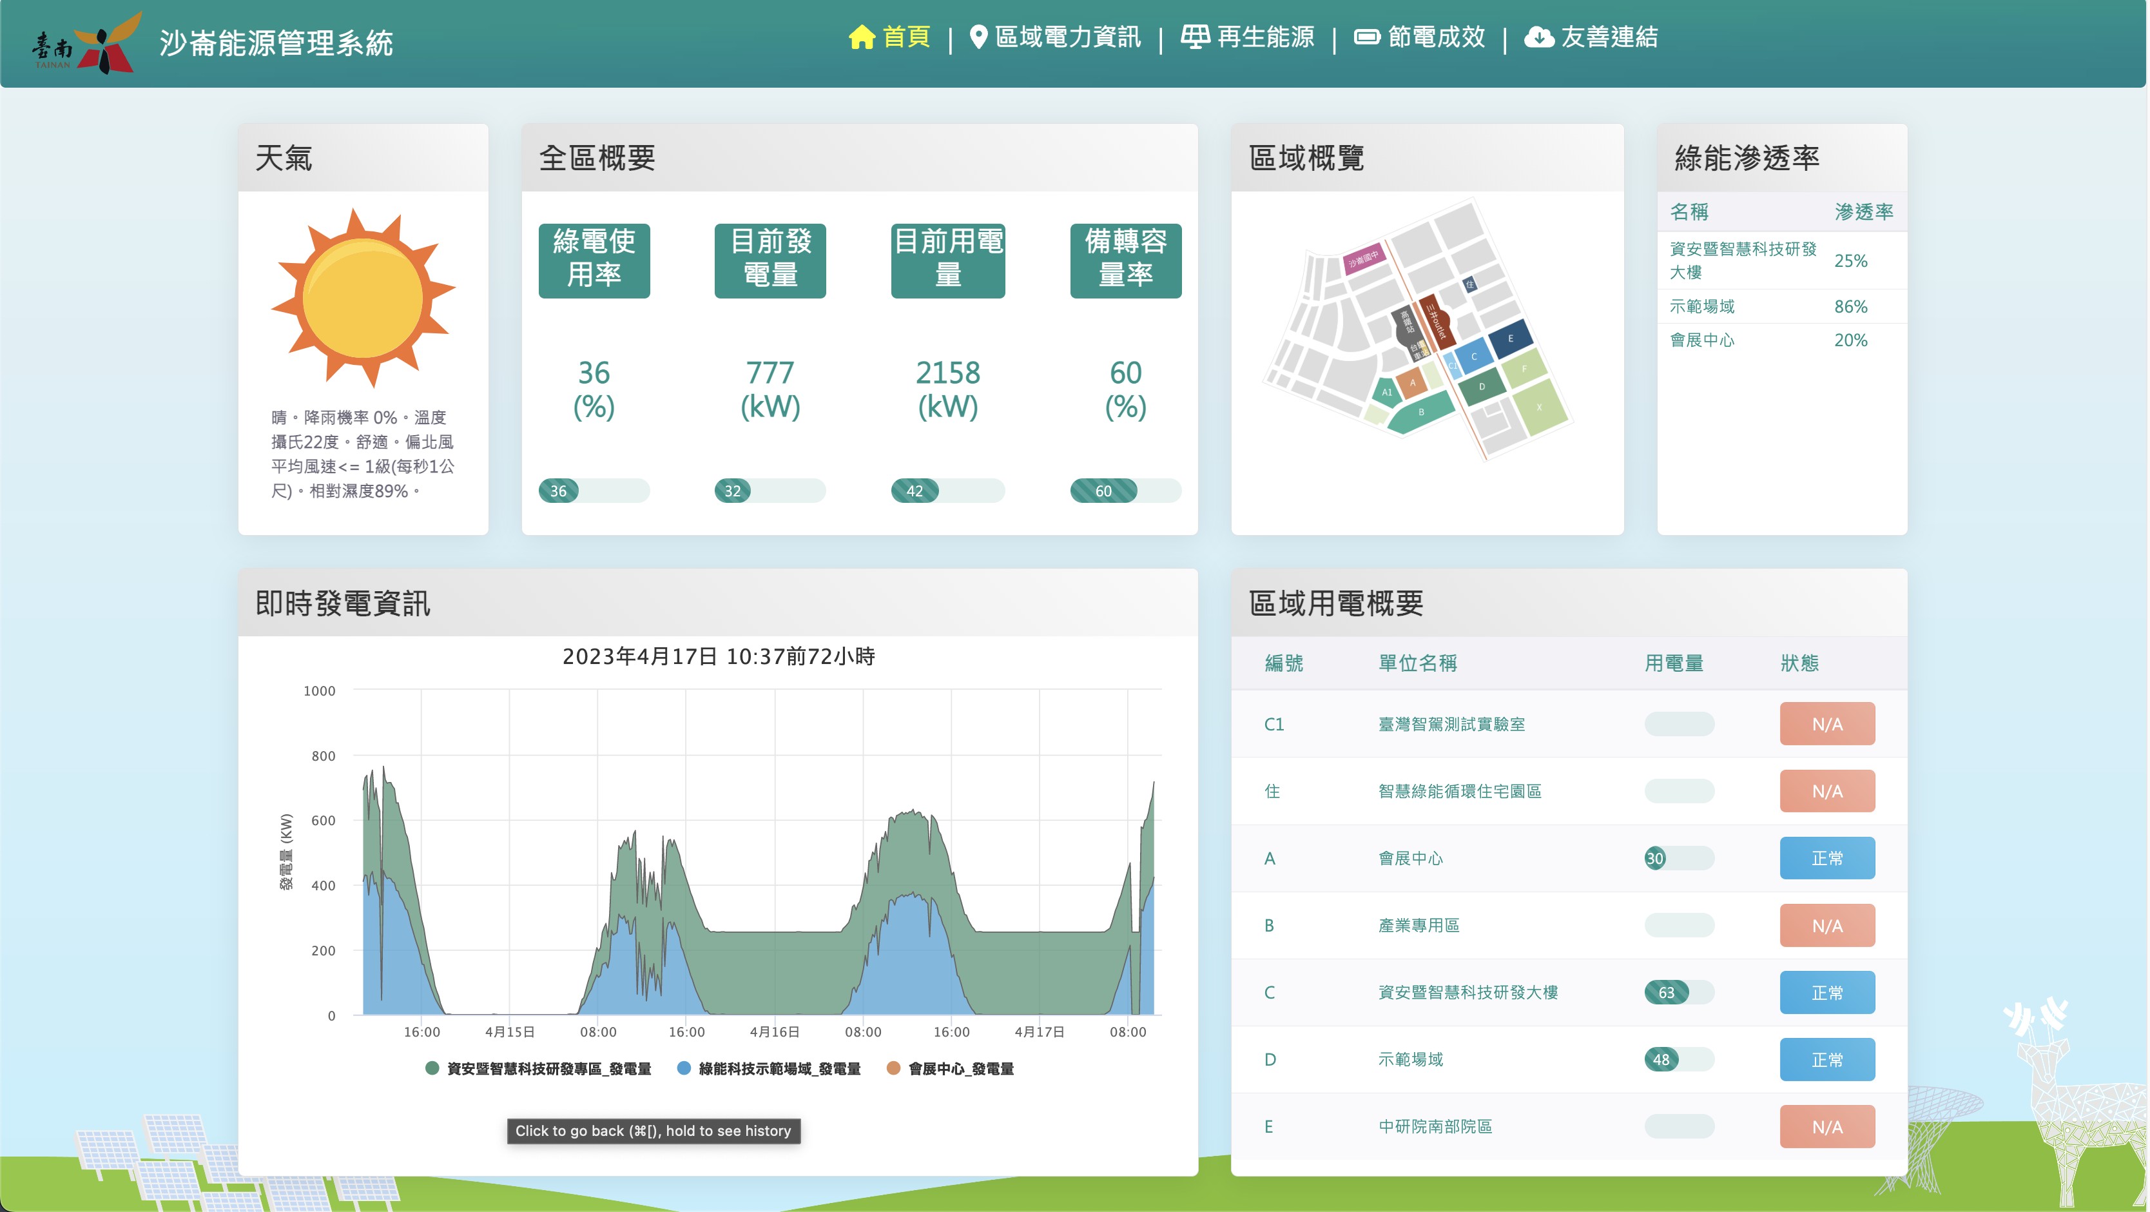The height and width of the screenshot is (1212, 2150).
Task: Click 正常 status for 資安暨智慧科技研發大樓
Action: click(1827, 992)
